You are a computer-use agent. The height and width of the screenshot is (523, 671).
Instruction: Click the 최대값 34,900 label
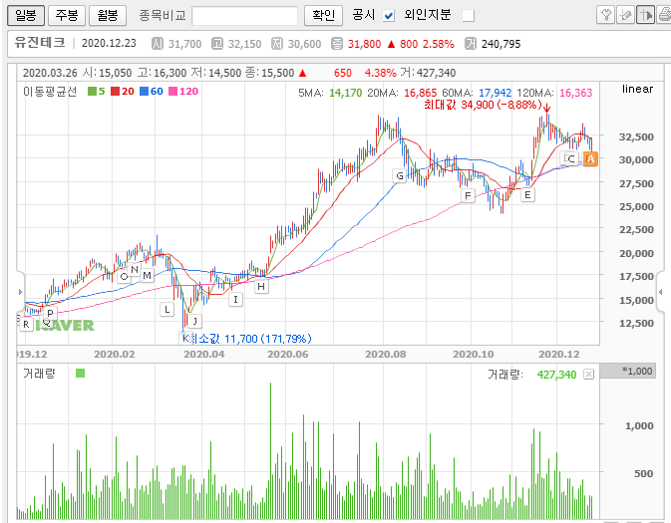tap(483, 105)
